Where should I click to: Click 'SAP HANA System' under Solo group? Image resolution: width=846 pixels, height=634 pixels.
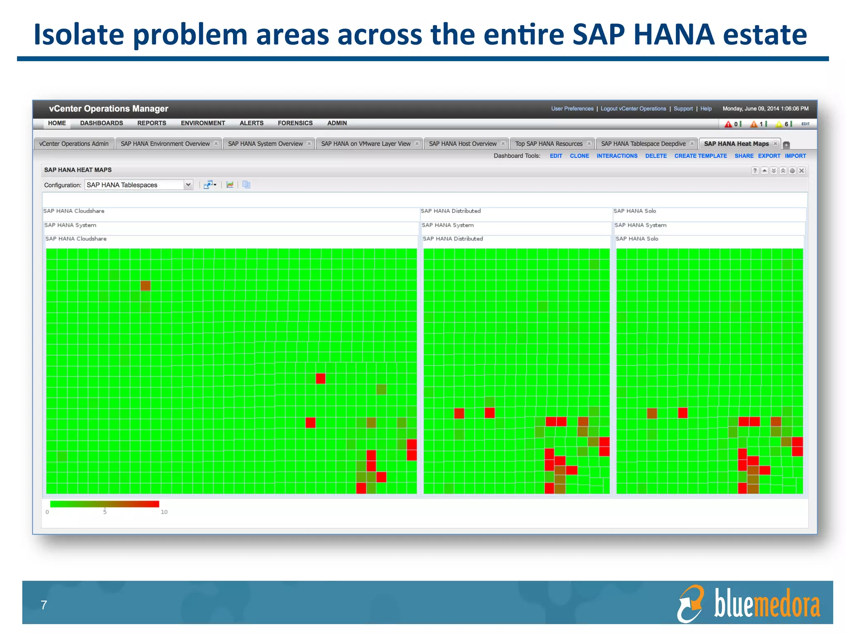(x=641, y=225)
